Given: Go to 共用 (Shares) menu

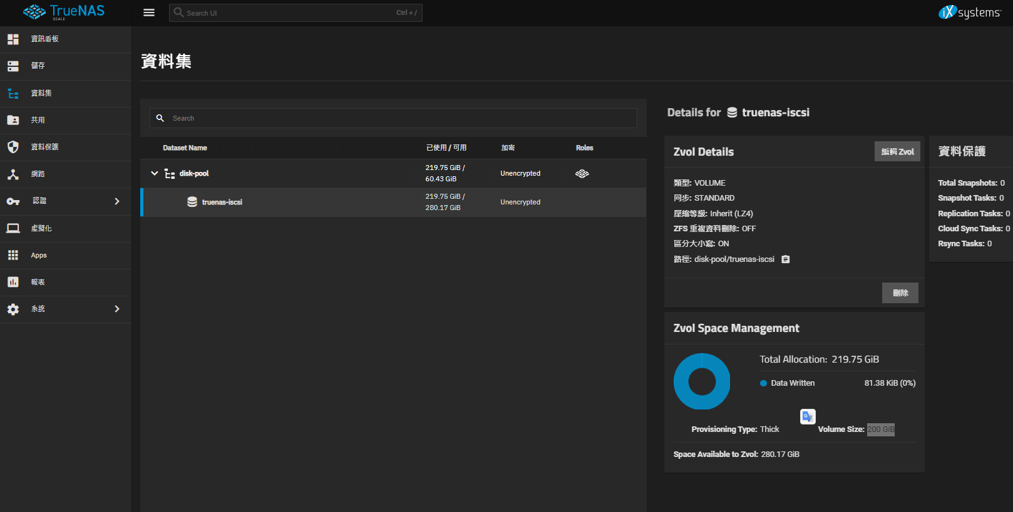Looking at the screenshot, I should coord(38,120).
